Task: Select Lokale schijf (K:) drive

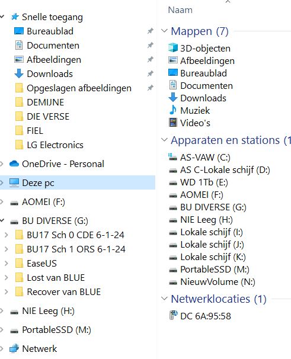Action: 213,257
